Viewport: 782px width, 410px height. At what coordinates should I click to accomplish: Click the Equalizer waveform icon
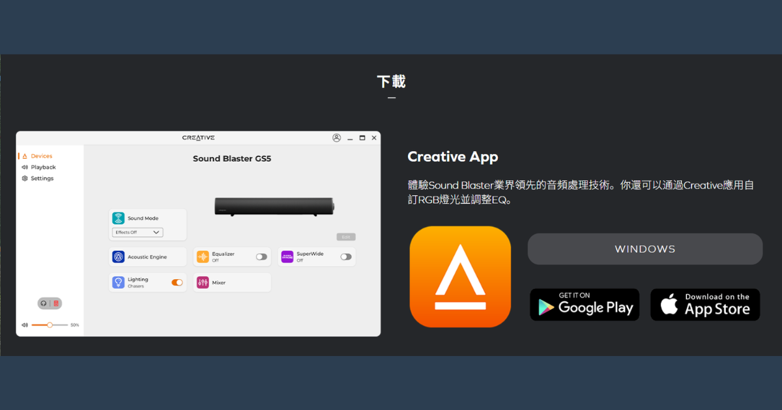(x=202, y=256)
